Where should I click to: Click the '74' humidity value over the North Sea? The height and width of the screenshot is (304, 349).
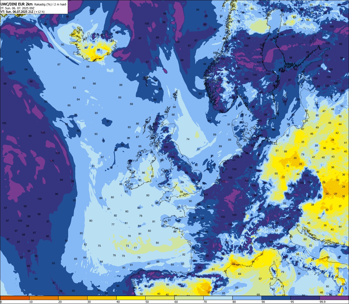(188, 139)
